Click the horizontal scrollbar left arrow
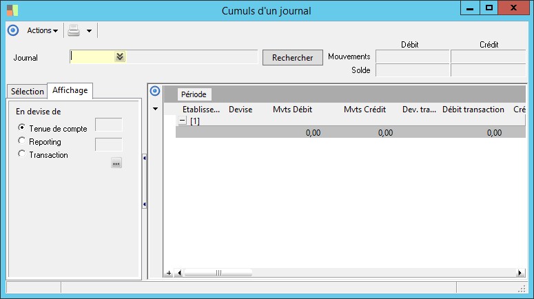534x299 pixels. (179, 273)
